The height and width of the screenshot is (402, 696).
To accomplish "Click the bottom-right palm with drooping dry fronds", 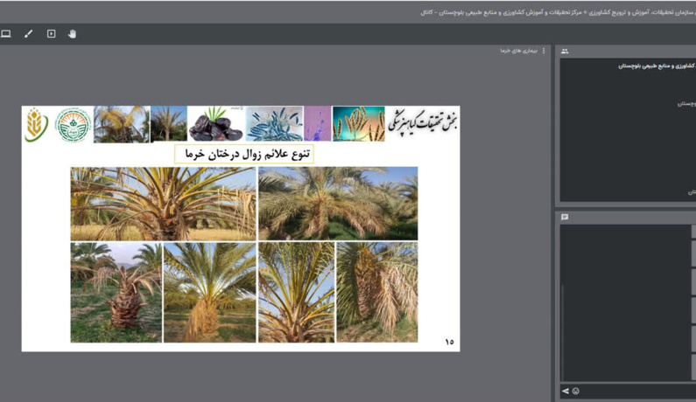I will tap(377, 292).
